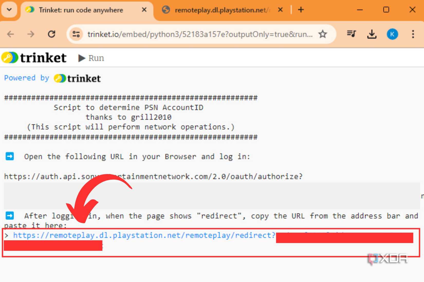Open the tab search dropdown arrow
Viewport: 424px width, 282px height.
9,10
